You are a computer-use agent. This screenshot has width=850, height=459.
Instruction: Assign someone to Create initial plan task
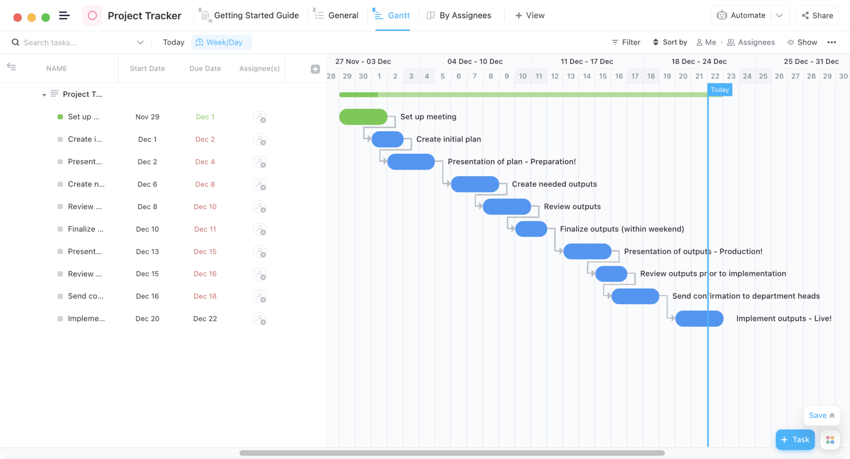(x=260, y=140)
